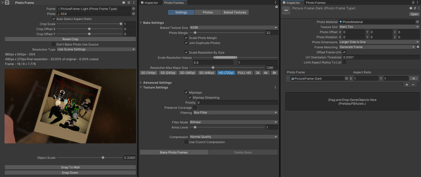Toggle Auto Select Aspect Ratio checkbox

[54, 19]
